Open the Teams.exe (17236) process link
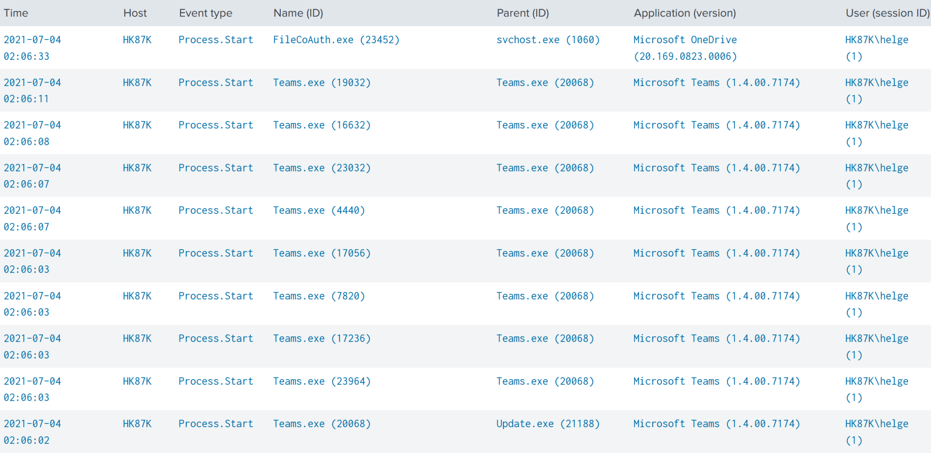 321,338
